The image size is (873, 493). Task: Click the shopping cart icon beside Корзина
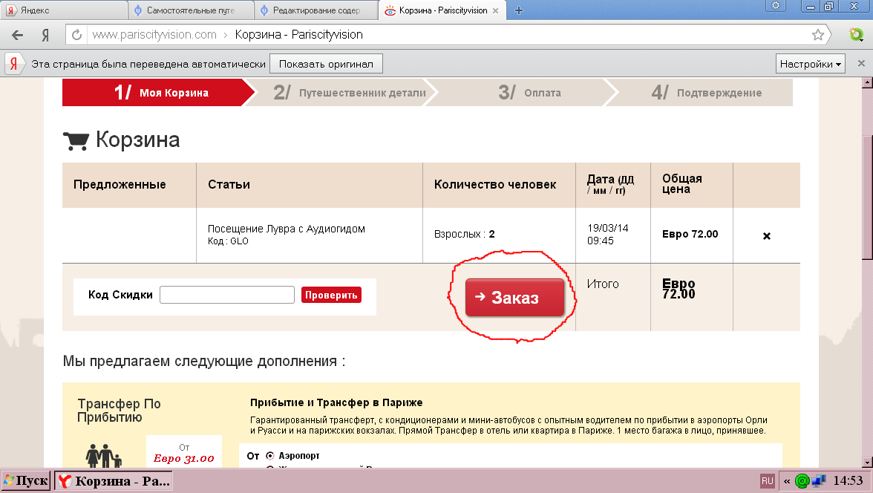[76, 140]
